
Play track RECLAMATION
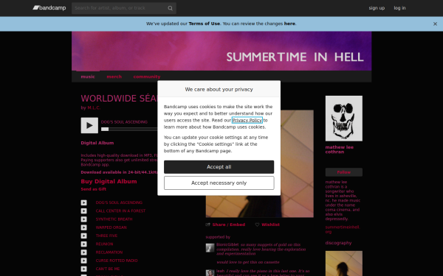point(84,252)
